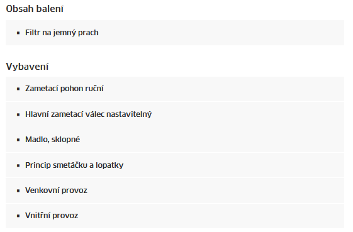
Task: Click the word sklopné
Action: click(65, 140)
